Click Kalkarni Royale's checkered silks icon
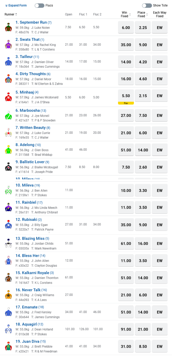This screenshot has height=358, width=172. (x=8, y=278)
